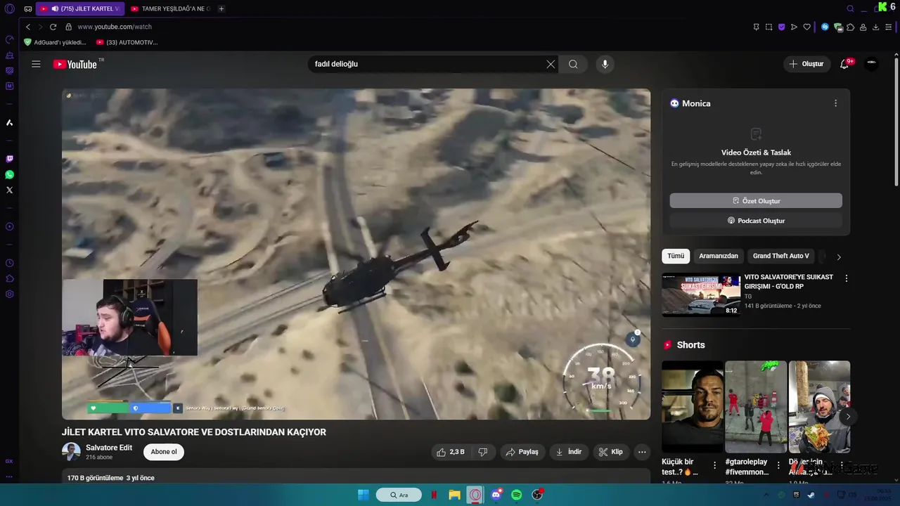Open the AdGuard'ı yükledi bookmark

coord(55,42)
